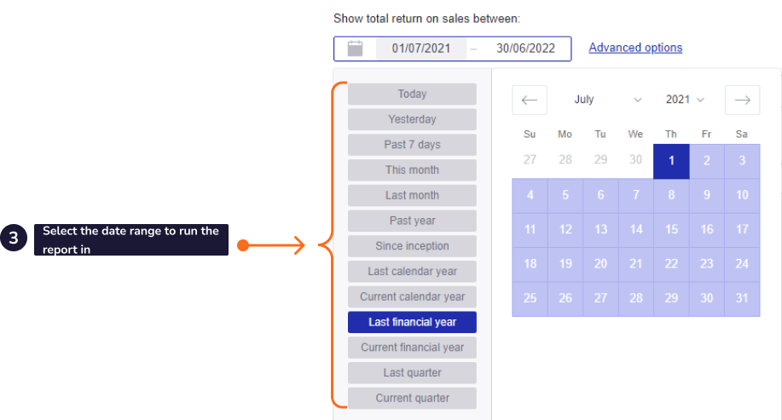Viewport: 782px width, 420px height.
Task: Select the Yesterday preset
Action: [x=412, y=119]
